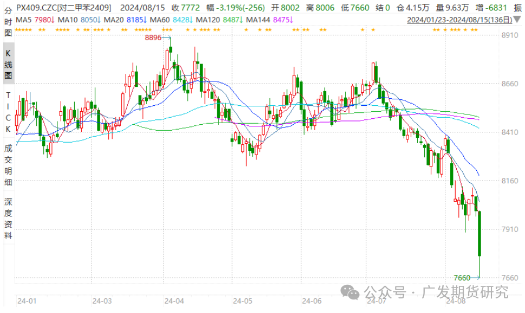The height and width of the screenshot is (313, 525).
Task: Click the 24-04 date axis label
Action: [174, 301]
